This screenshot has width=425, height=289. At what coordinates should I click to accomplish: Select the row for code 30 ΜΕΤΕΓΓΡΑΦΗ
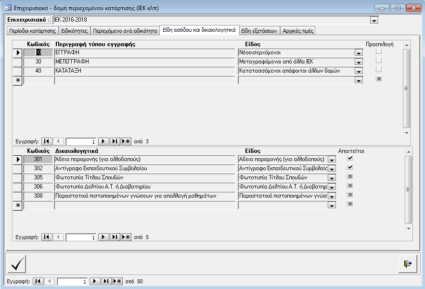coord(17,62)
